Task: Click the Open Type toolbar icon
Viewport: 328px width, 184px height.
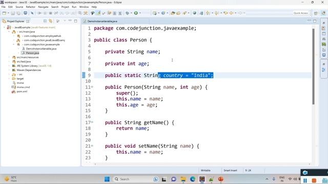Action: click(173, 13)
